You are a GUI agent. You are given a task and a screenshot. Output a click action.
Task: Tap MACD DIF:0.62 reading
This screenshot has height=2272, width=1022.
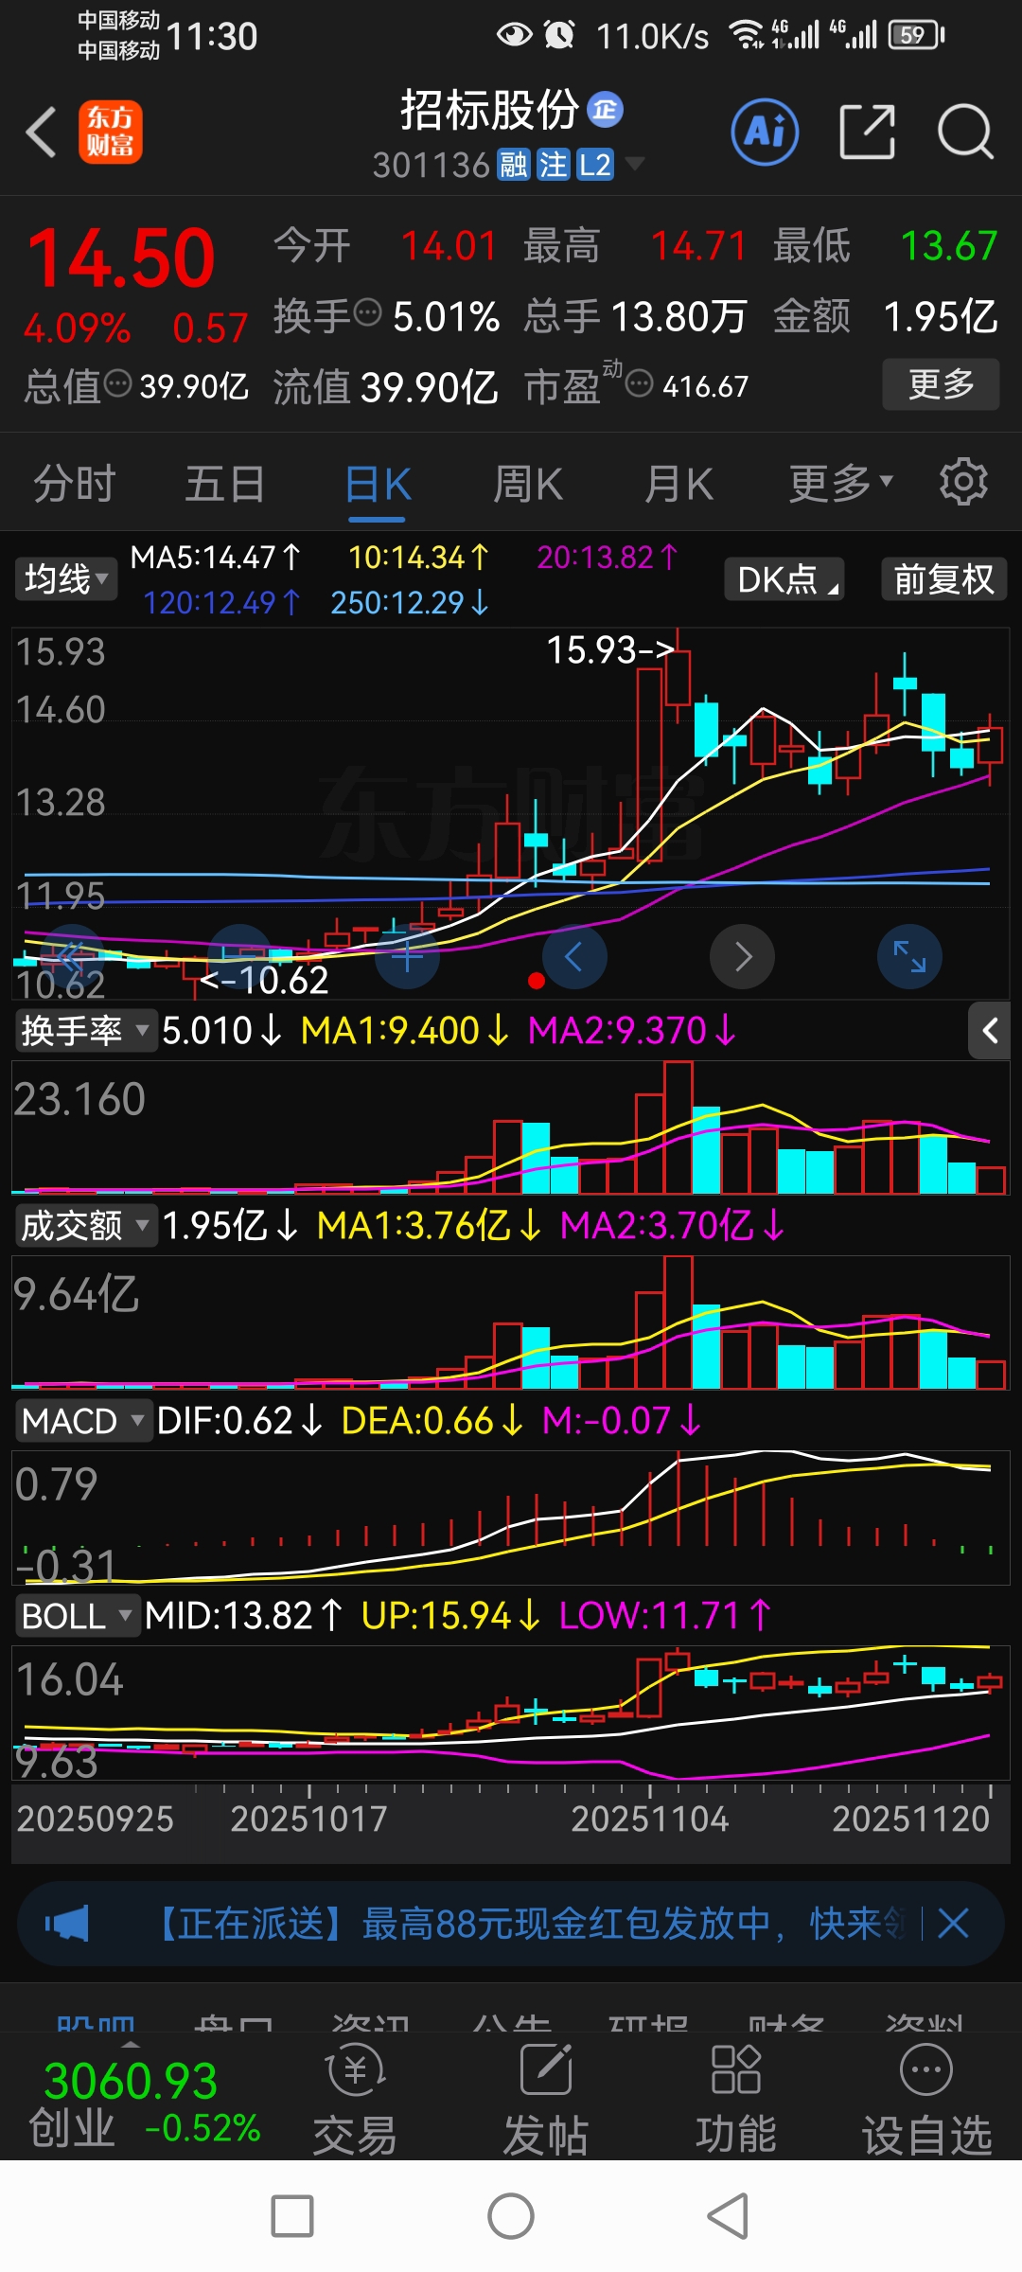pos(239,1421)
